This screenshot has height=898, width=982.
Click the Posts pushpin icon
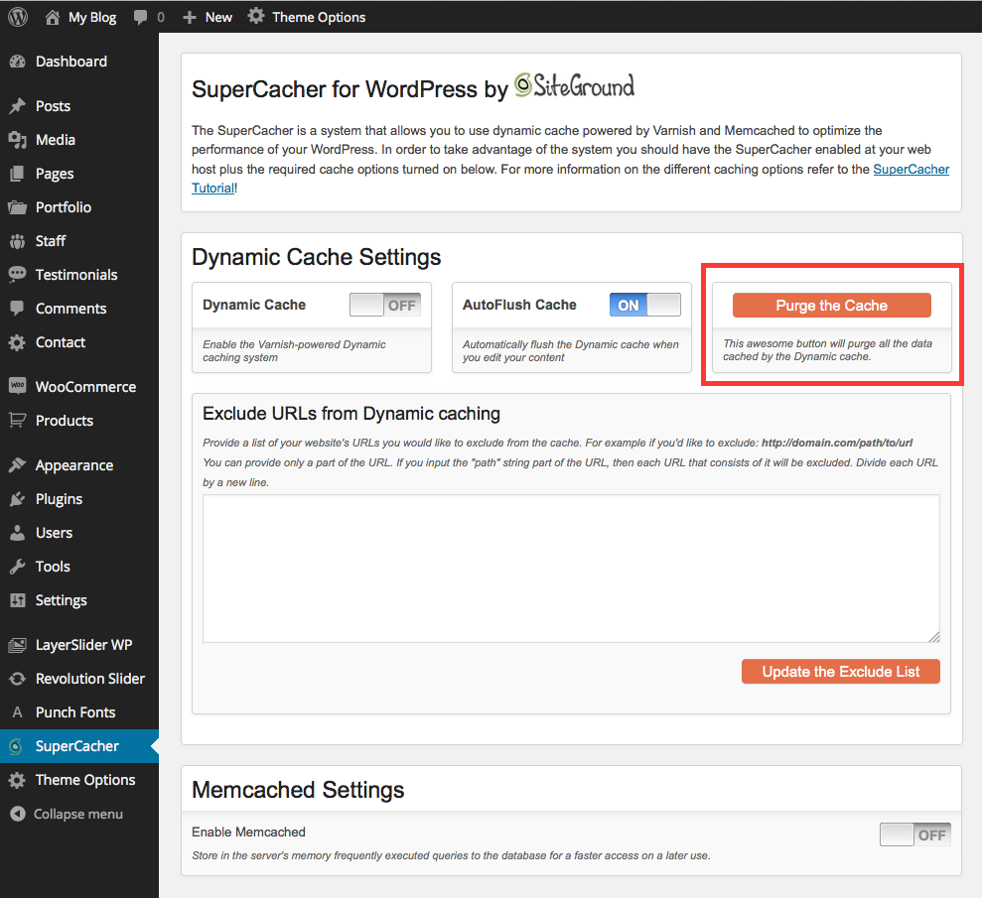tap(18, 106)
